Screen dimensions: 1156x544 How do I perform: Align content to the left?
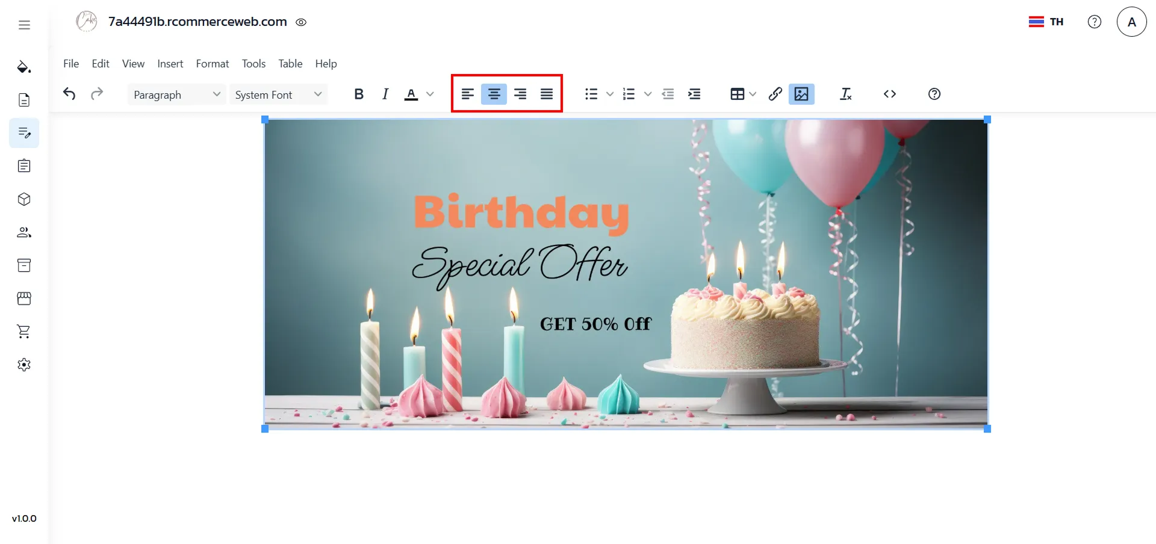pyautogui.click(x=468, y=94)
